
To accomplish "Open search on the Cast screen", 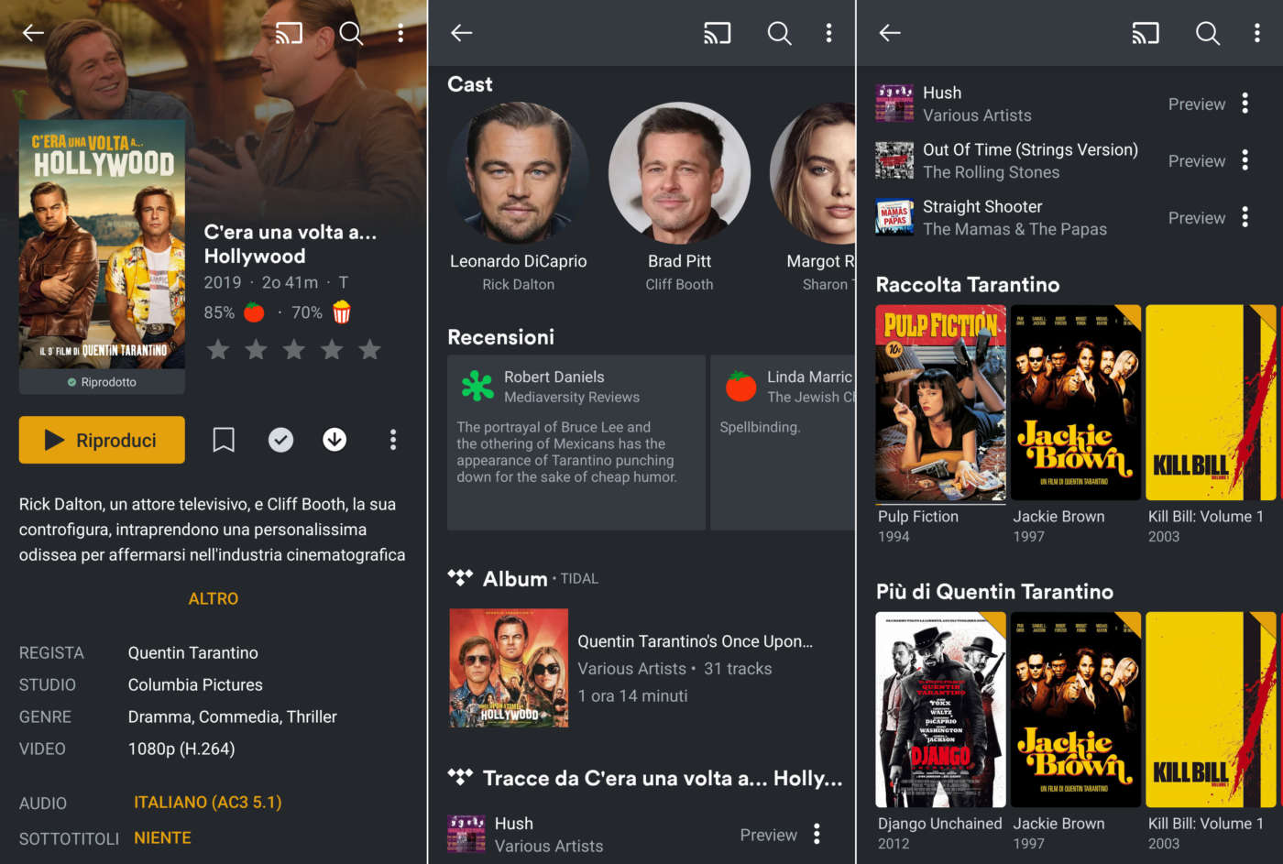I will click(779, 34).
